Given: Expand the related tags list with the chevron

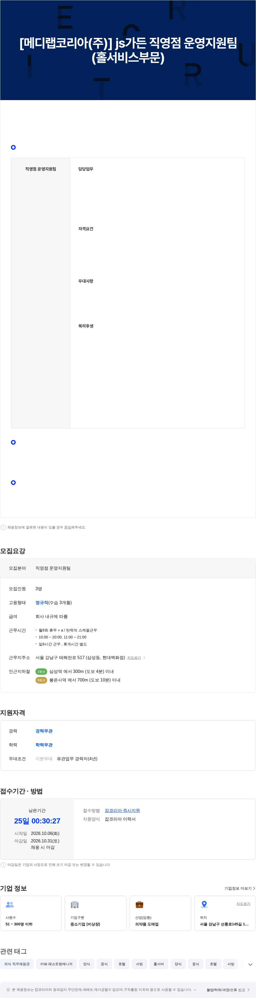Looking at the screenshot, I should 250,965.
